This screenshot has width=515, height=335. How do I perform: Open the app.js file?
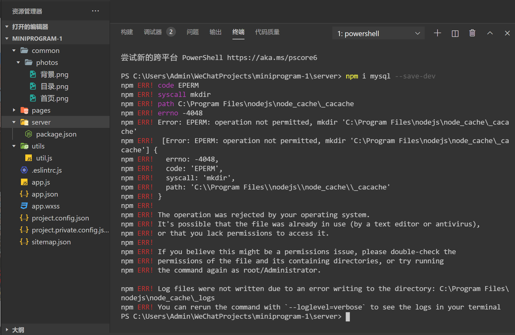coord(41,182)
